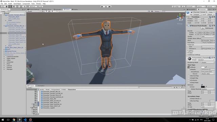Expand Additional Settings section
This screenshot has width=217, height=122.
pyautogui.click(x=194, y=55)
